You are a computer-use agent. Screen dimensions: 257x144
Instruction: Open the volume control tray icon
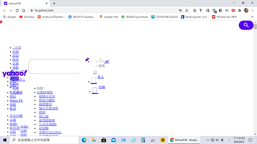pos(217,140)
